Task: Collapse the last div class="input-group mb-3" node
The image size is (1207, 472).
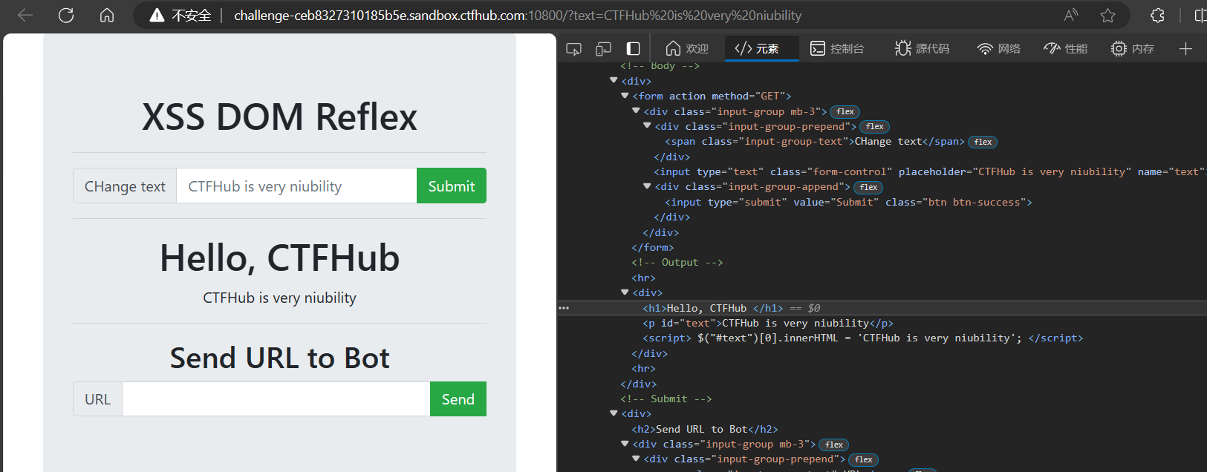Action: [x=625, y=444]
